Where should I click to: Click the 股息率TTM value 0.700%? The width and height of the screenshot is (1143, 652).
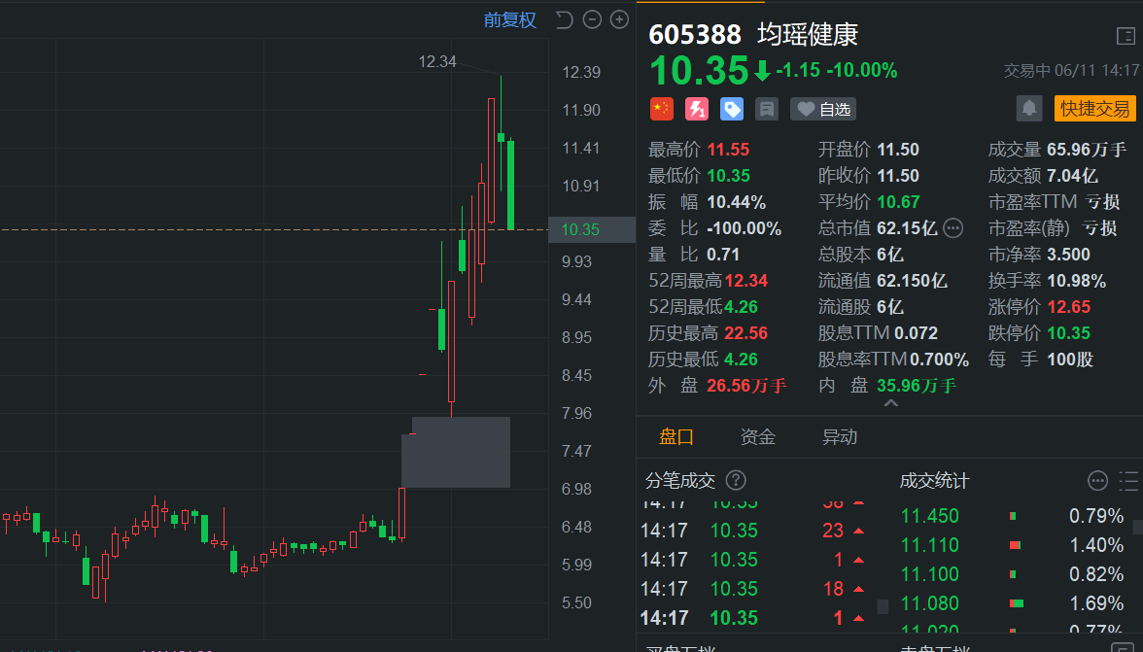point(940,360)
